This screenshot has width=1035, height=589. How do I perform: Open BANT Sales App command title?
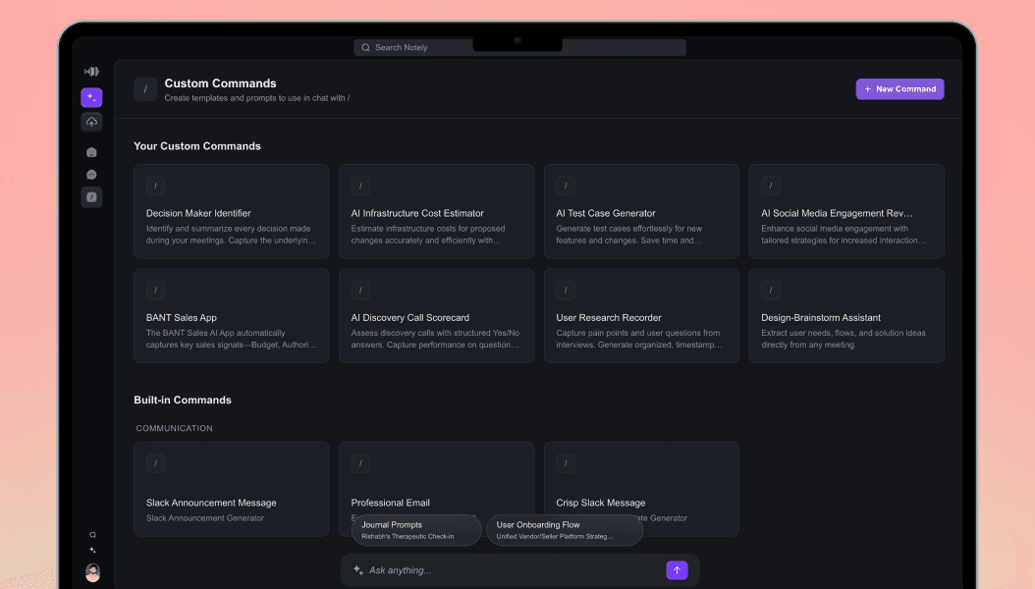181,317
